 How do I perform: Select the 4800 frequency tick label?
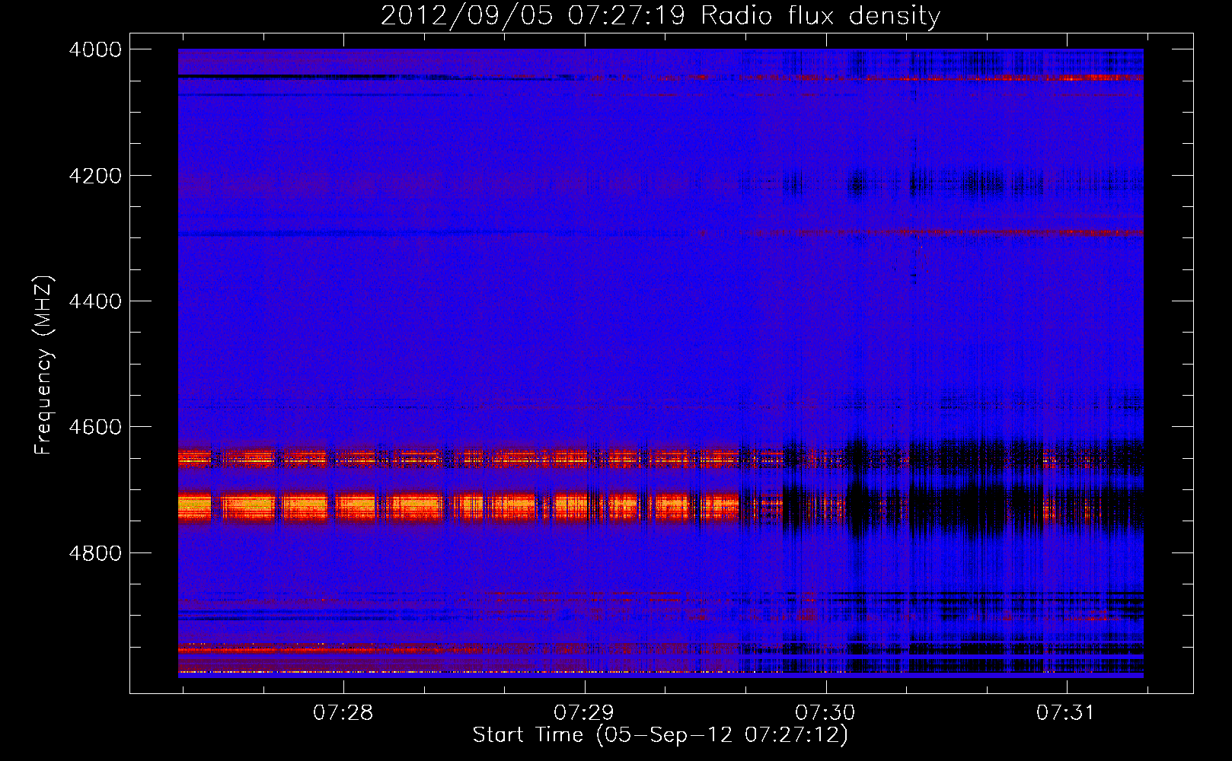tap(95, 552)
